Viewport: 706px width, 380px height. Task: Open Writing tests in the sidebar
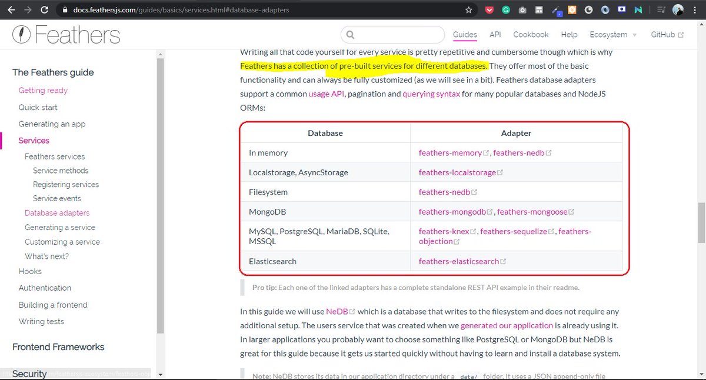(x=41, y=321)
